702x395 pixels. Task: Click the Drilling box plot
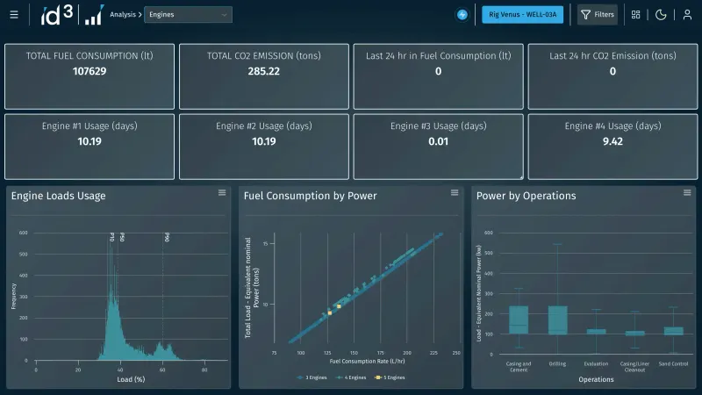558,320
